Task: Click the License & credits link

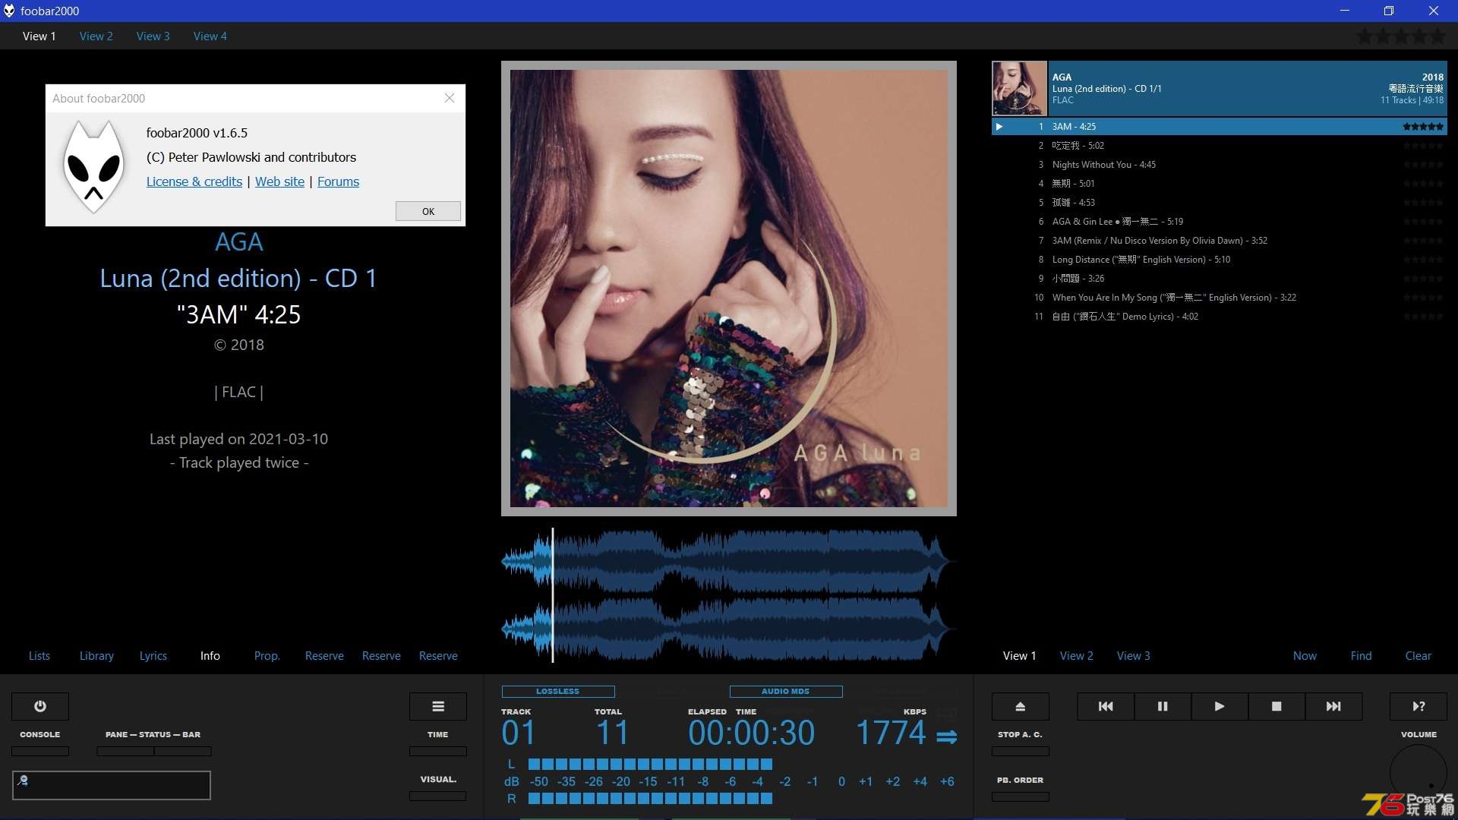Action: 192,181
